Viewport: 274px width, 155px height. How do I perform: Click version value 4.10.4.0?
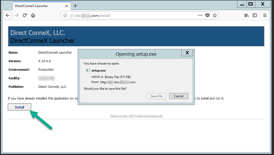pos(44,61)
